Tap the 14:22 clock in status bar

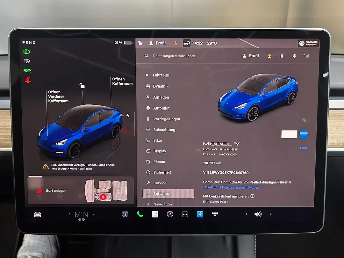[198, 43]
